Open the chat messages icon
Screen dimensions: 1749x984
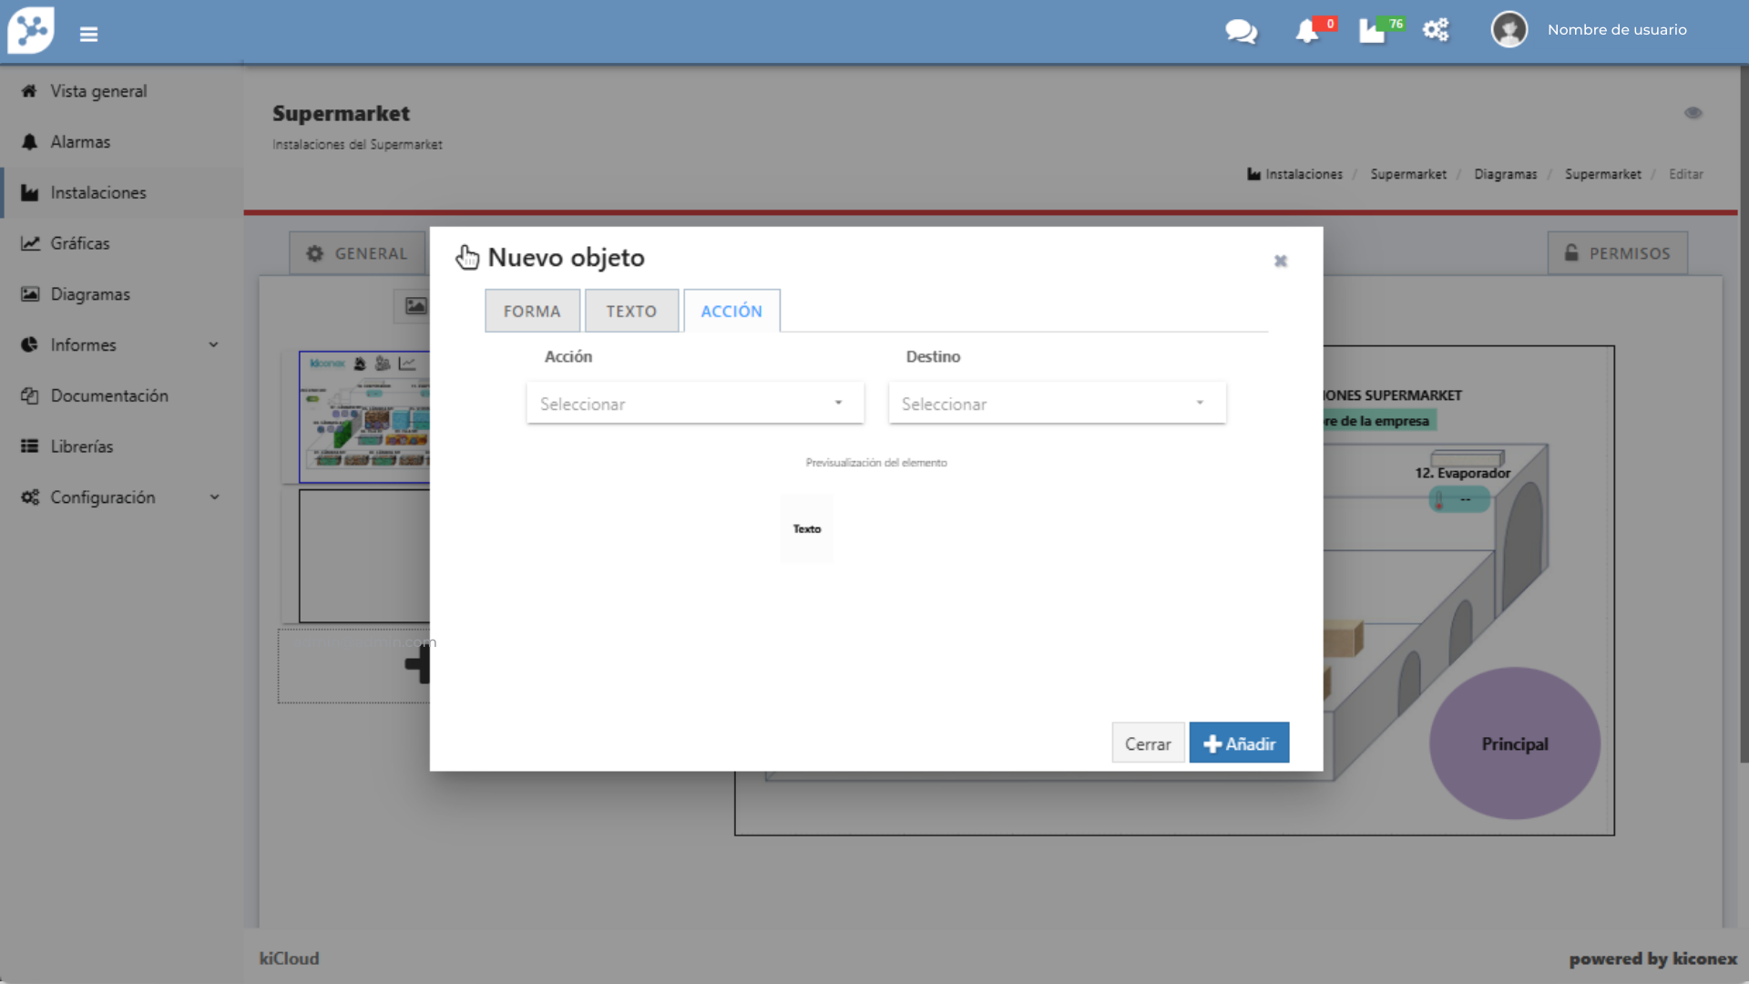click(1241, 31)
